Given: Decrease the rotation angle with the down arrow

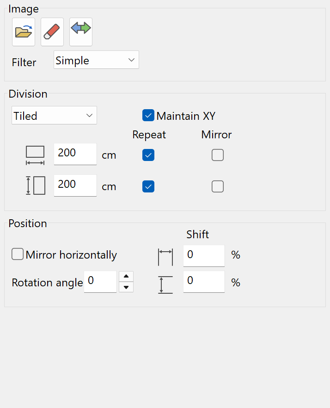Looking at the screenshot, I should (x=126, y=287).
